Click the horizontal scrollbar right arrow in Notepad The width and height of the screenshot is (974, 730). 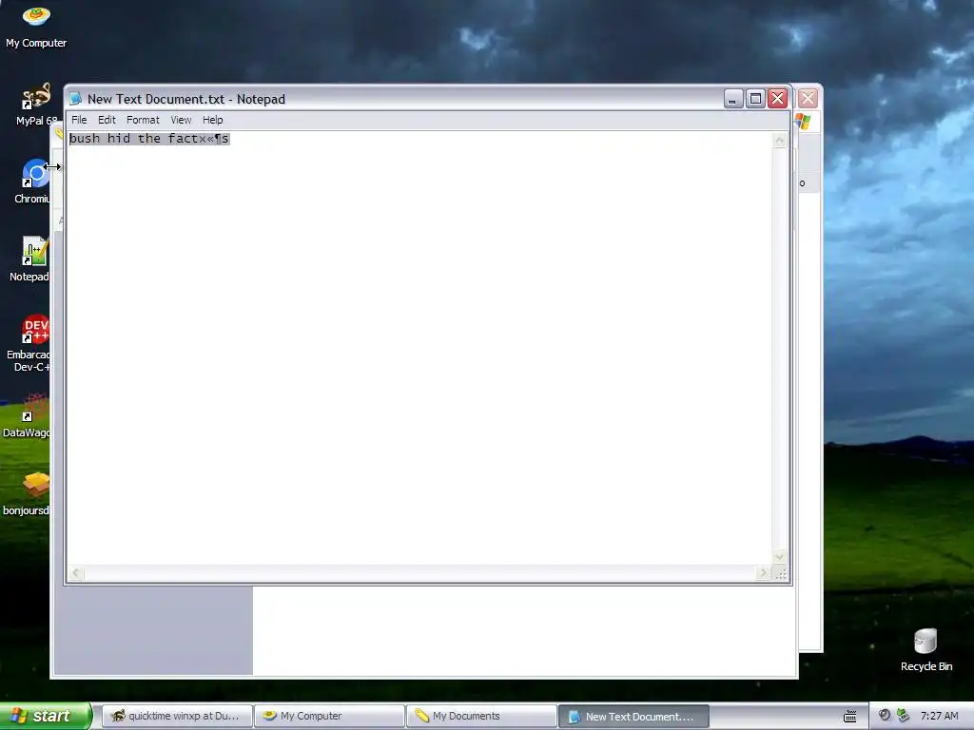pos(764,573)
